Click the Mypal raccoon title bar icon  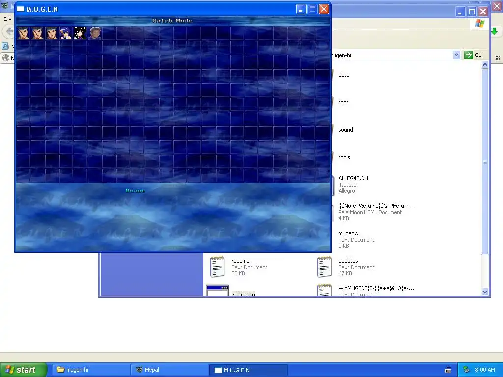click(5, 5)
